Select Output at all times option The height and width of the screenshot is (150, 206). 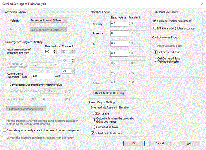94,127
